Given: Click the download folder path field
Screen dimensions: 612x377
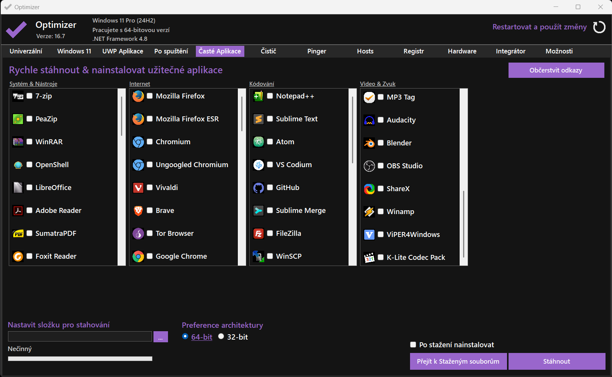Looking at the screenshot, I should tap(80, 336).
